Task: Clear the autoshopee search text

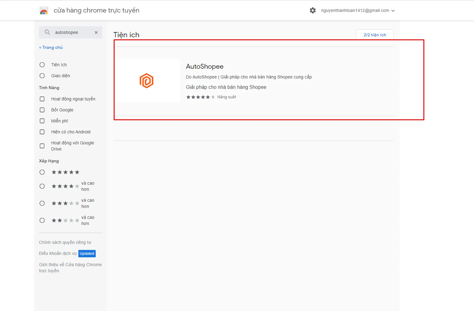Action: tap(96, 32)
